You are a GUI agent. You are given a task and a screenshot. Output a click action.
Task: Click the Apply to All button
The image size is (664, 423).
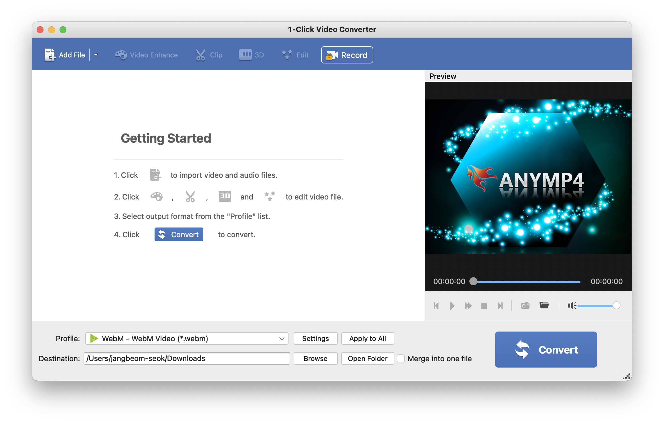(x=367, y=338)
